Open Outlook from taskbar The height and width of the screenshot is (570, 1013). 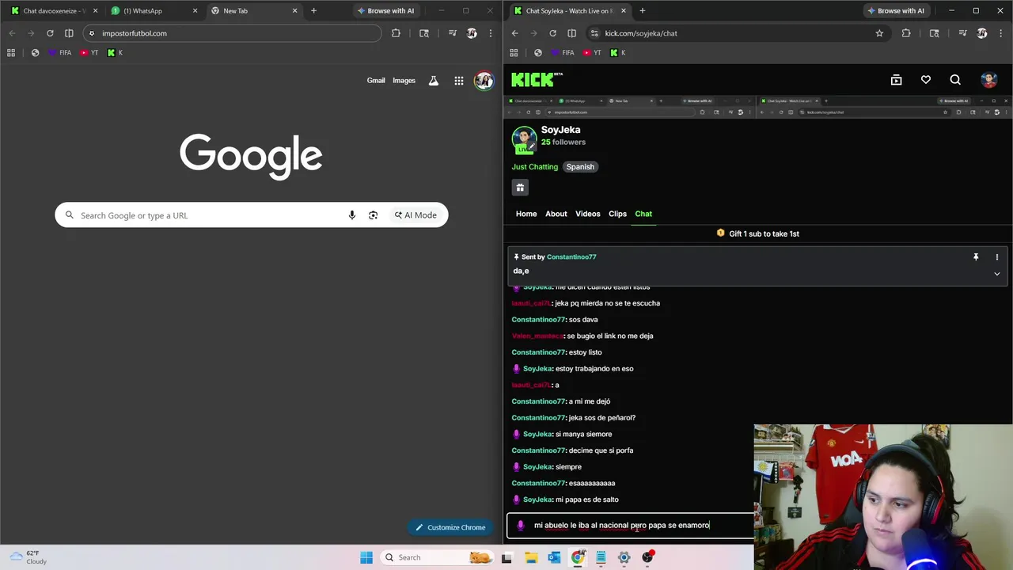[554, 557]
